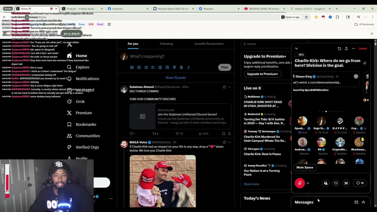Share Sulaiman Ahmed's post
The image size is (377, 212).
pos(229,133)
